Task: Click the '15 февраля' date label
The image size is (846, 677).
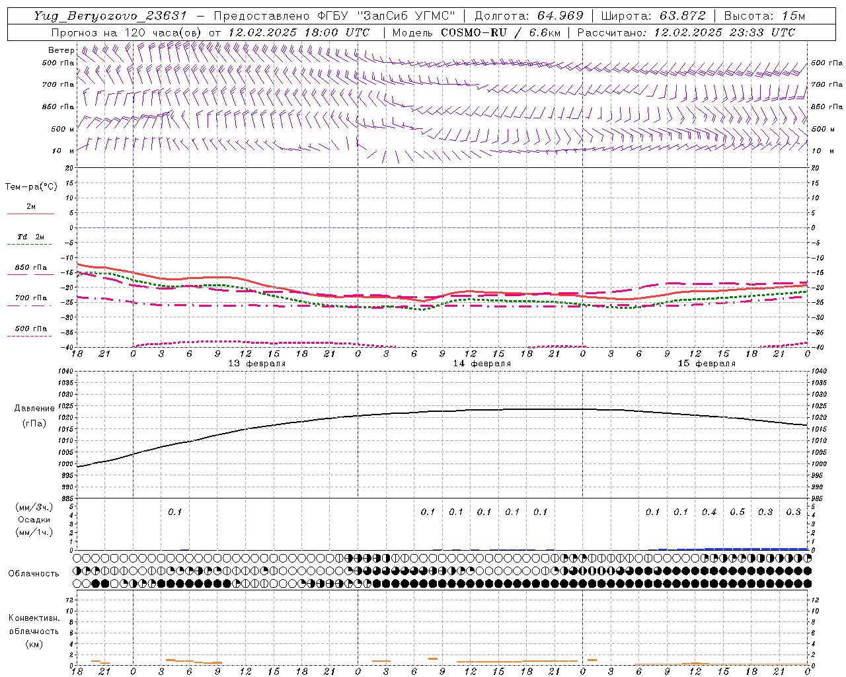Action: click(x=707, y=364)
